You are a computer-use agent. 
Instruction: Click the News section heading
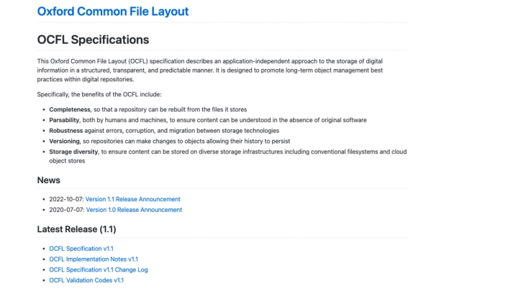coord(49,180)
